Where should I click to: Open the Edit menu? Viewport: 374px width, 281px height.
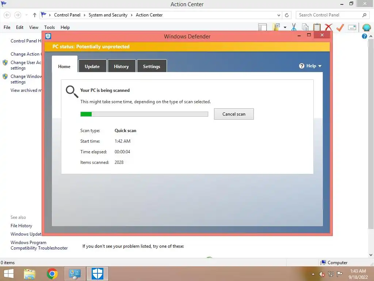point(20,27)
